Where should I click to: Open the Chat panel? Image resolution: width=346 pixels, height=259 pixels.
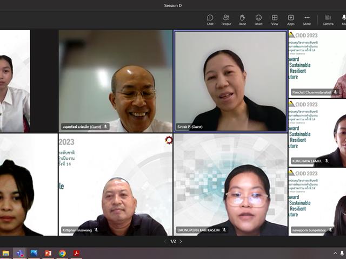[210, 20]
